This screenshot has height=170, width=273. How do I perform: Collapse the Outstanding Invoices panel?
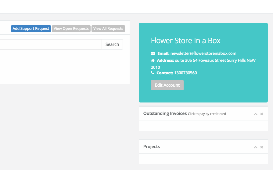(x=255, y=114)
